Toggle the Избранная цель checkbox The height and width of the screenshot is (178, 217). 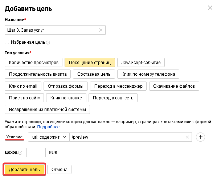[x=7, y=42]
